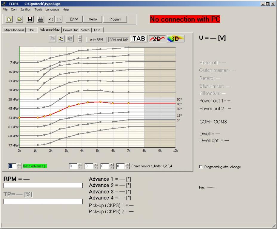Click the greyed-out redo arrow icon
Screen dimensions: 277x229
[x=59, y=19]
